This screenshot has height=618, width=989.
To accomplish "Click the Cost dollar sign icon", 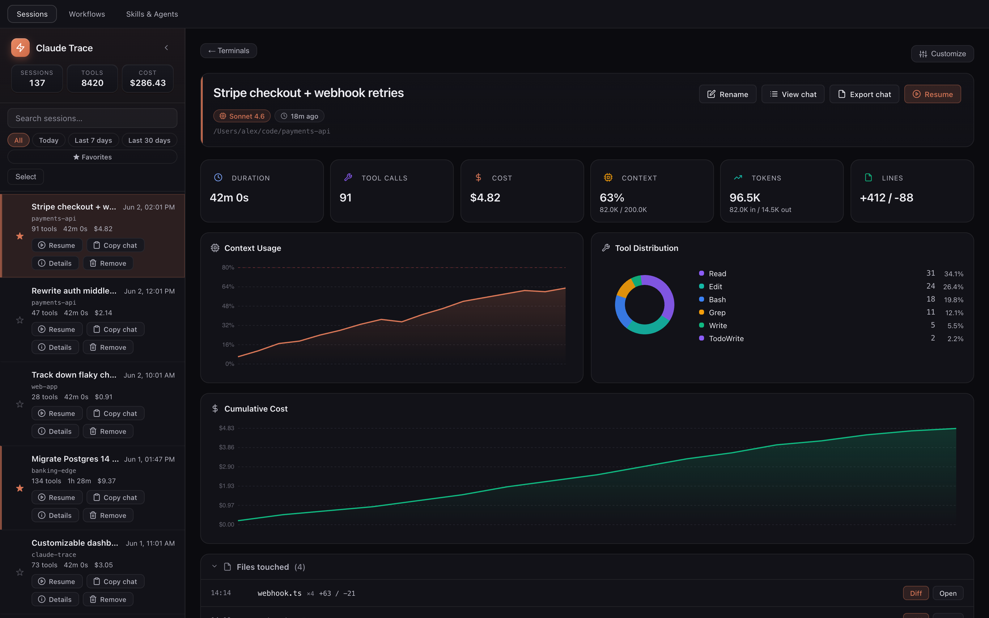I will click(x=478, y=177).
